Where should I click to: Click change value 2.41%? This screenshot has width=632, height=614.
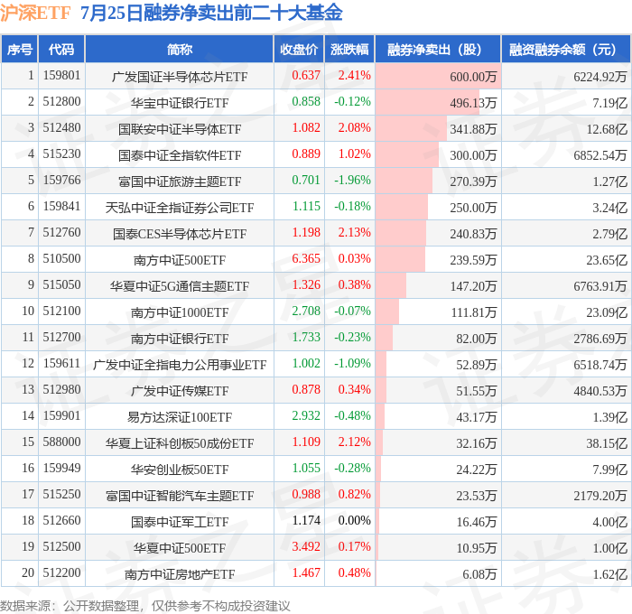354,75
